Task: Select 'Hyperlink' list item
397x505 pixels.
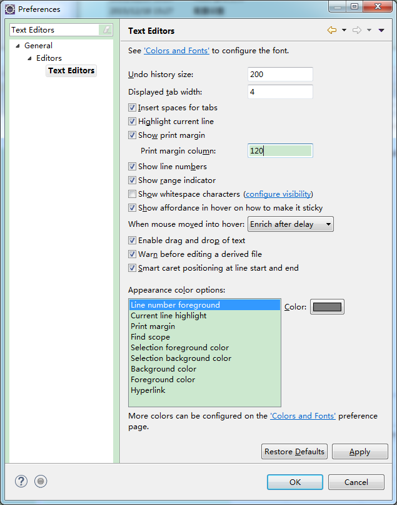Action: tap(205, 390)
